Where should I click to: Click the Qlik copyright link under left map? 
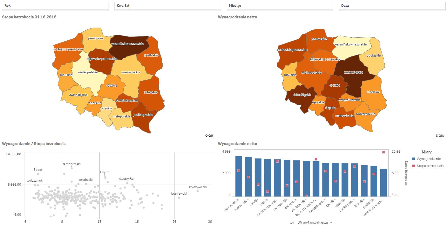[x=209, y=136]
